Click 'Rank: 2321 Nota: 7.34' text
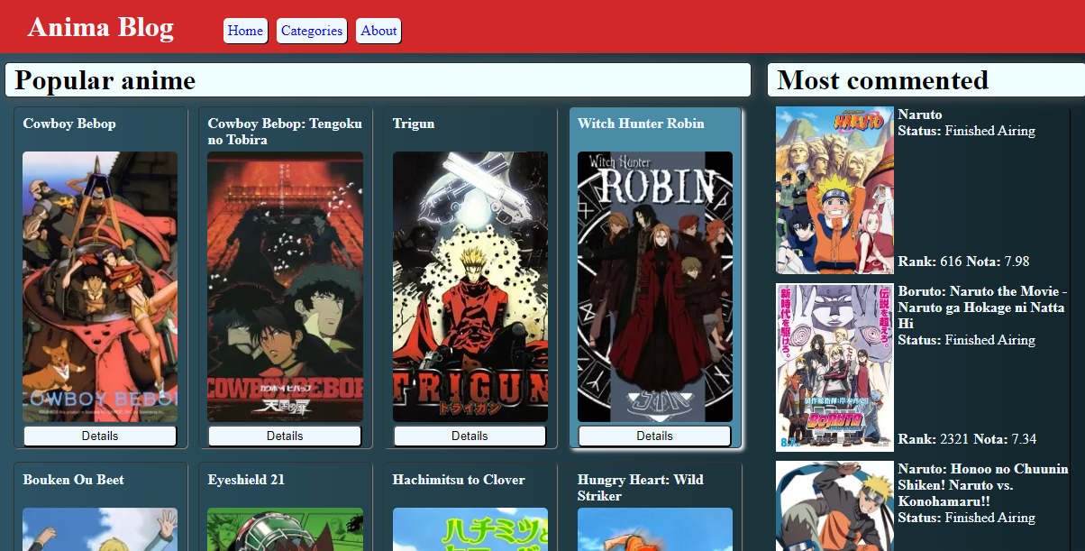1085x551 pixels. click(968, 439)
